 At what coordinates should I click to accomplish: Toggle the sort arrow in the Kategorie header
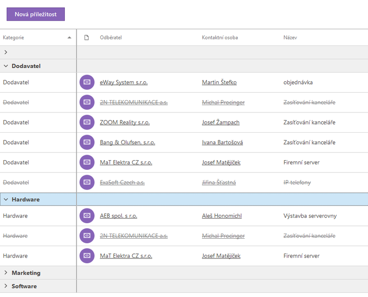pos(69,38)
